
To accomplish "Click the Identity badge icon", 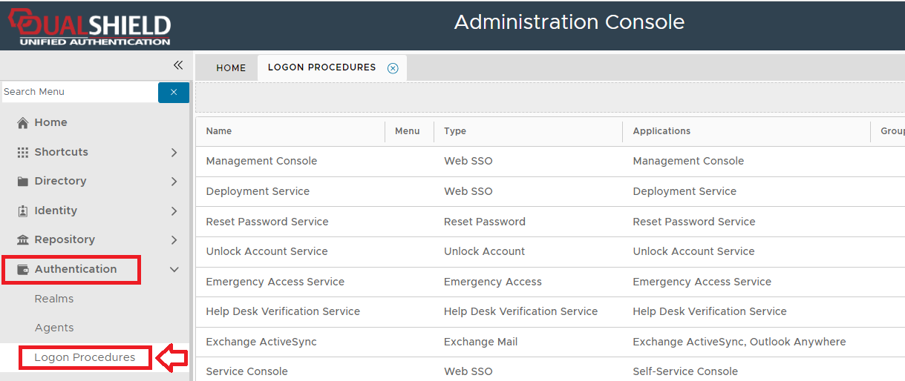I will 23,211.
